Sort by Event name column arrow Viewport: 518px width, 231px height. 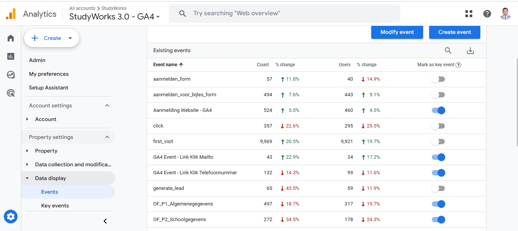(x=181, y=65)
